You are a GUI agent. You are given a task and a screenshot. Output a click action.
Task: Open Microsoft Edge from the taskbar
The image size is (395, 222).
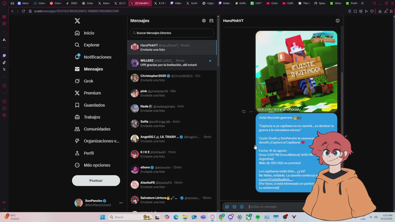pos(176,217)
